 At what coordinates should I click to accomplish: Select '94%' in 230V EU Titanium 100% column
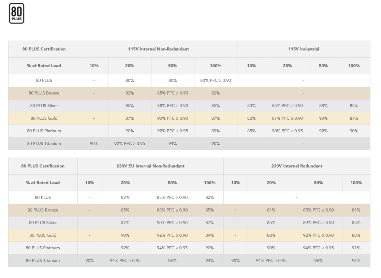click(209, 261)
